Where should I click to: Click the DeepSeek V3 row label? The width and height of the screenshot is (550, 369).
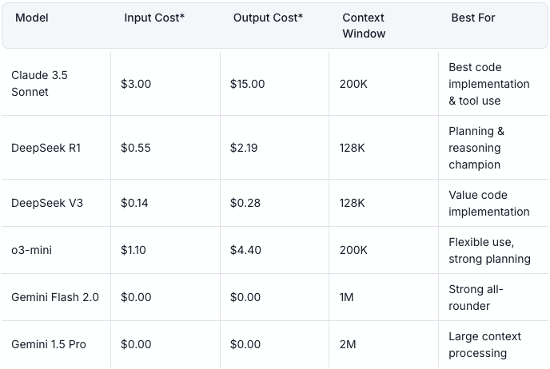[47, 203]
